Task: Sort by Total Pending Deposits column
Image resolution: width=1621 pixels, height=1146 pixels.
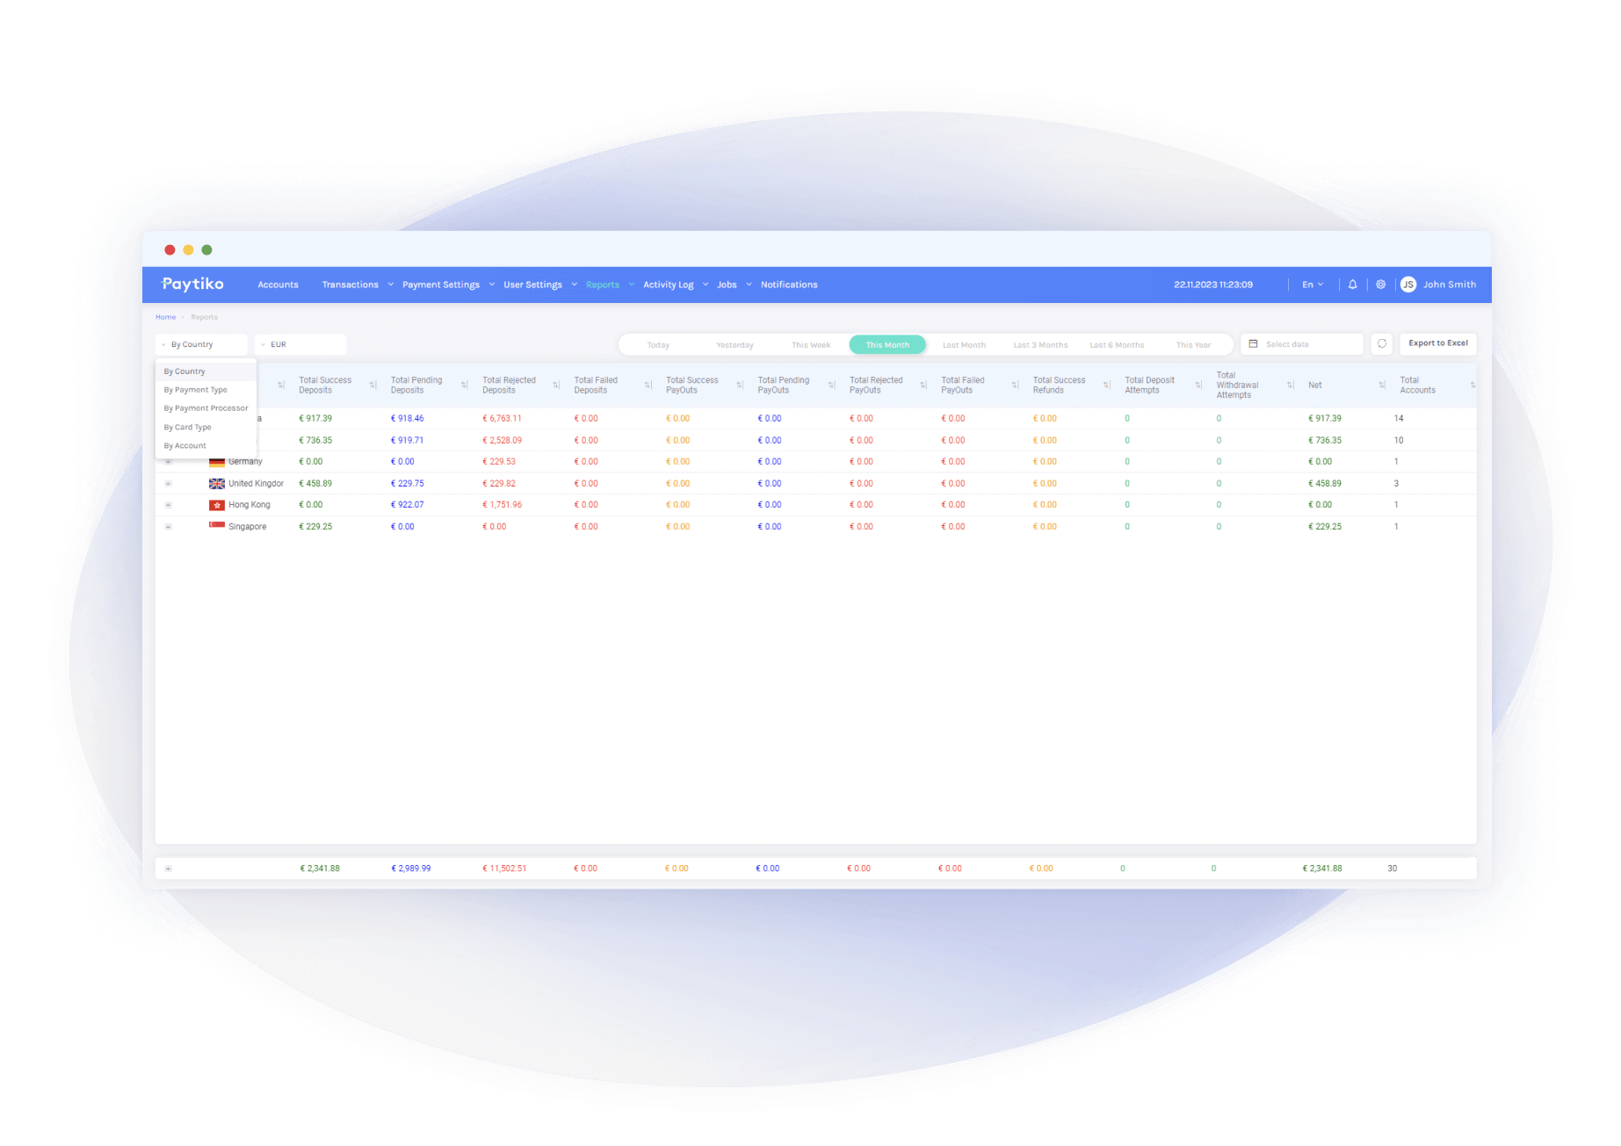Action: click(464, 385)
